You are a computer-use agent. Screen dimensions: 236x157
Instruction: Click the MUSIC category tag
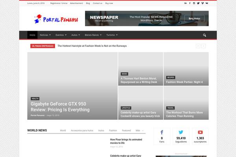(x=124, y=74)
